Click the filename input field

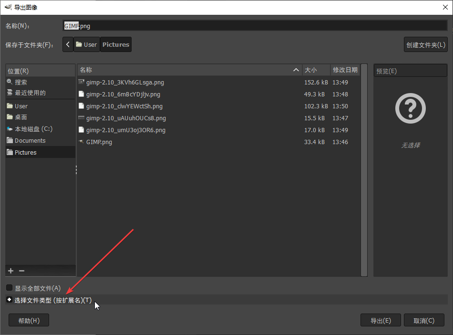191,26
